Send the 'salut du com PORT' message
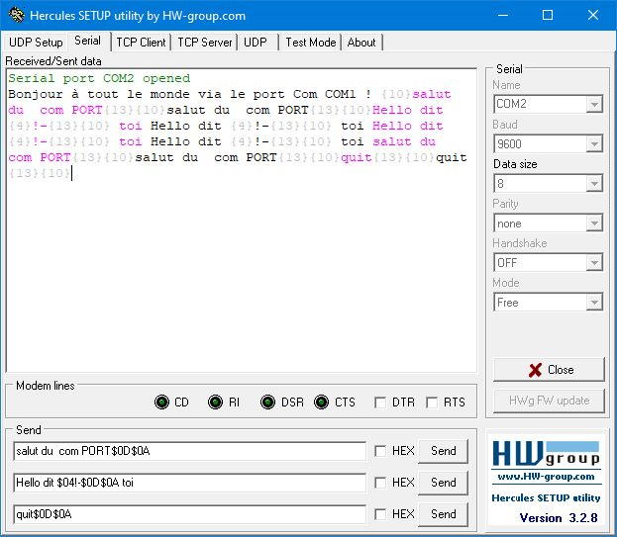 (x=443, y=451)
